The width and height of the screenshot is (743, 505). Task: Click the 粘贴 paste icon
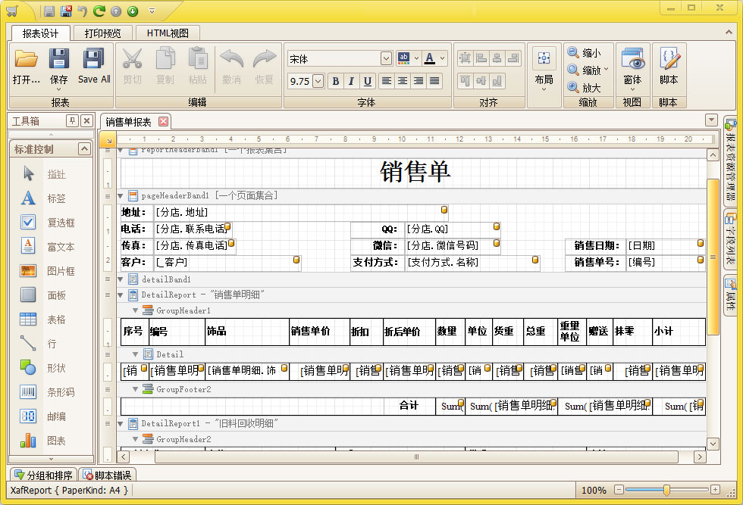pos(198,59)
